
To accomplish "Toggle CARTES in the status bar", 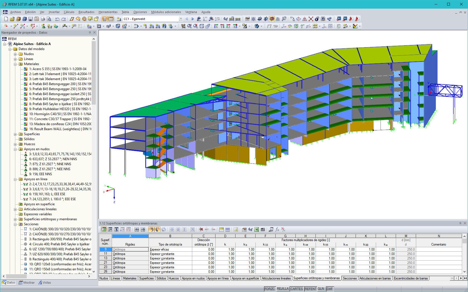I will click(x=296, y=289).
